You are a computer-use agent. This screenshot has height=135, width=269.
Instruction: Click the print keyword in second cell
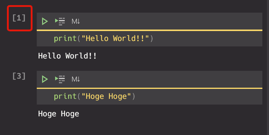tap(65, 96)
